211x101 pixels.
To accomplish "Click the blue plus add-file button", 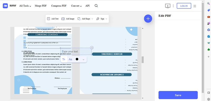I will tap(148, 18).
